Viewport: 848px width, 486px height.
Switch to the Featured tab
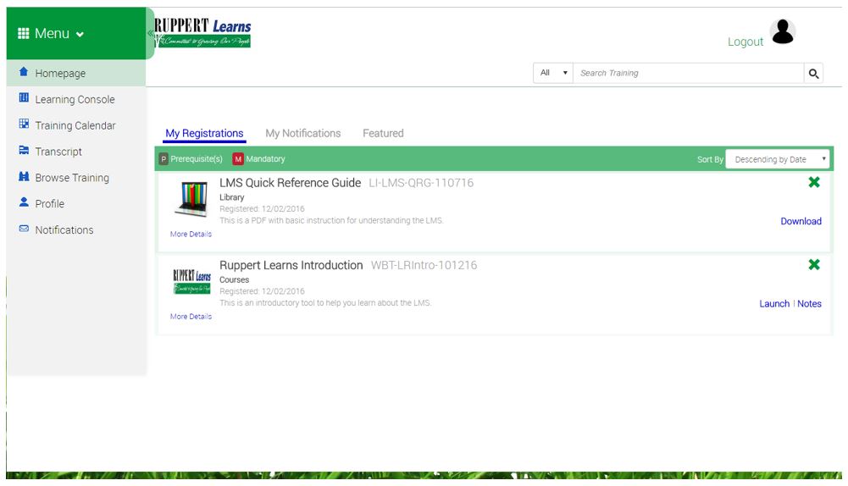click(x=383, y=134)
